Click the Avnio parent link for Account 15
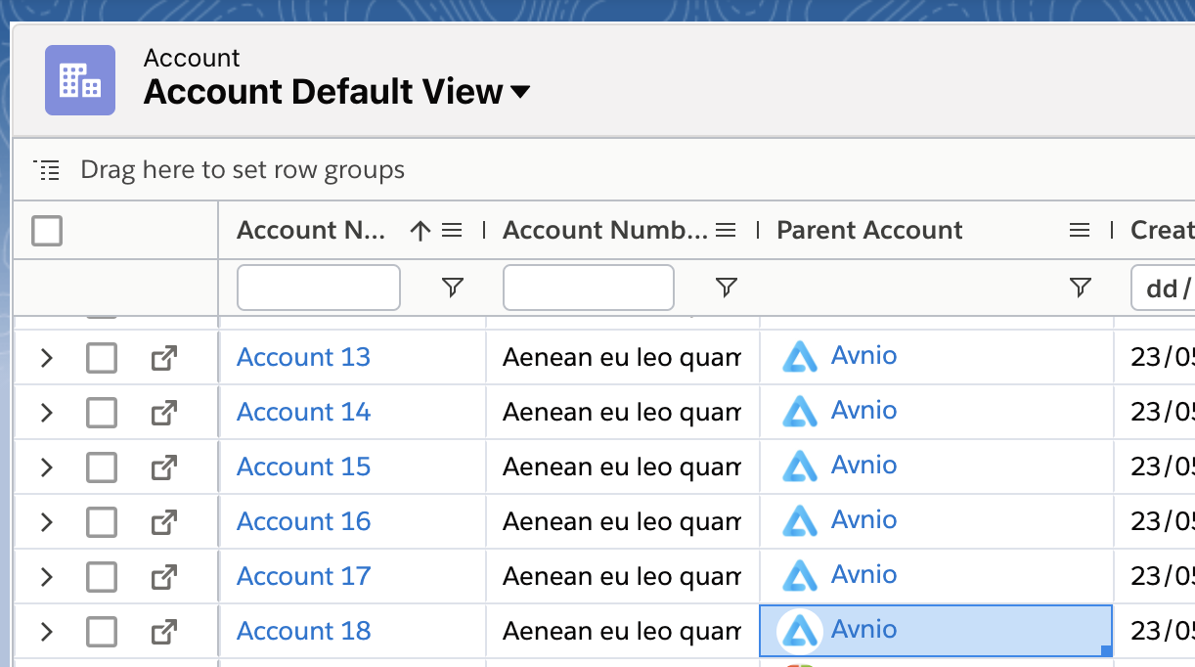Viewport: 1195px width, 667px height. pos(863,466)
